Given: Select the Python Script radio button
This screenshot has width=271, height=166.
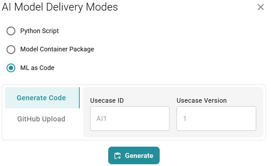Looking at the screenshot, I should click(11, 31).
